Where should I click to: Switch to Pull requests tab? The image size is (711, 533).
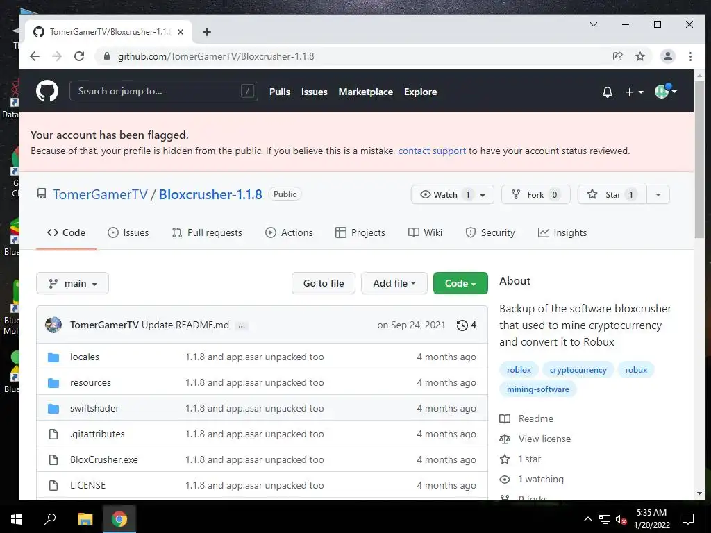tap(207, 232)
